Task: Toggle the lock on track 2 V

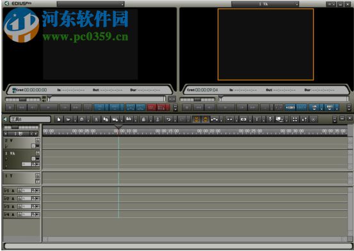Action: 38,141
